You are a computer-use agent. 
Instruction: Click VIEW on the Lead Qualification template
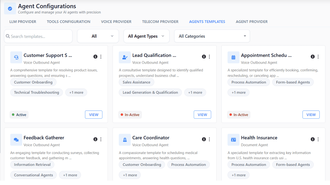[202, 115]
